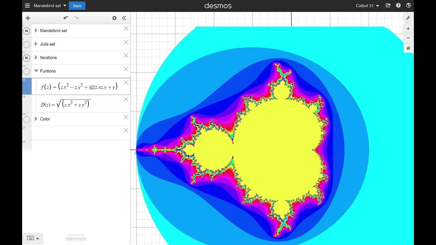Delete the Juila set folder row
Image resolution: width=436 pixels, height=245 pixels.
pyautogui.click(x=126, y=42)
